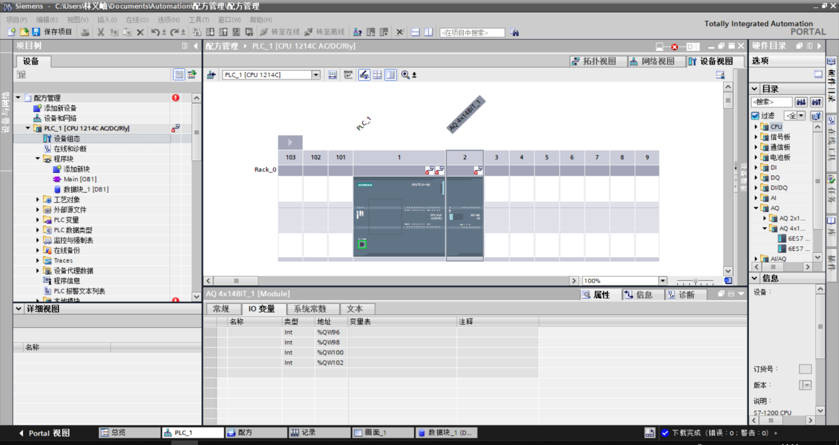
Task: Expand the 信号板 catalog folder
Action: pyautogui.click(x=756, y=137)
